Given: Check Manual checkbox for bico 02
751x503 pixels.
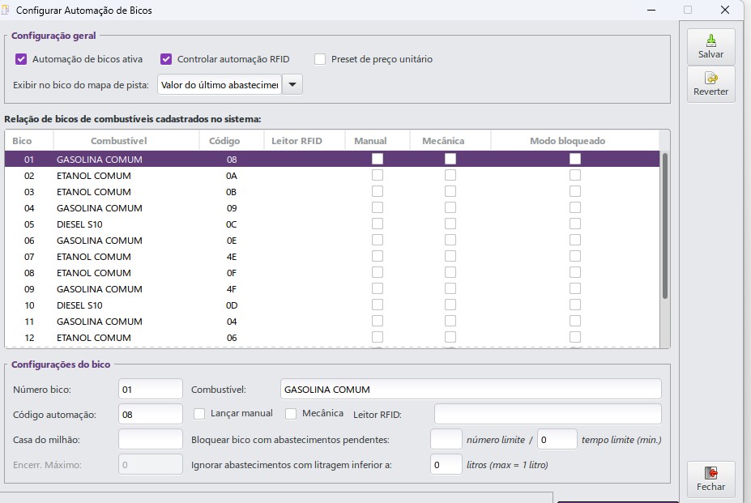Looking at the screenshot, I should coord(377,175).
